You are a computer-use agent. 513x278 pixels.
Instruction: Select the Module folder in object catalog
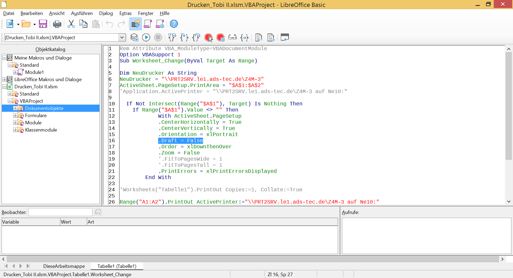click(33, 123)
